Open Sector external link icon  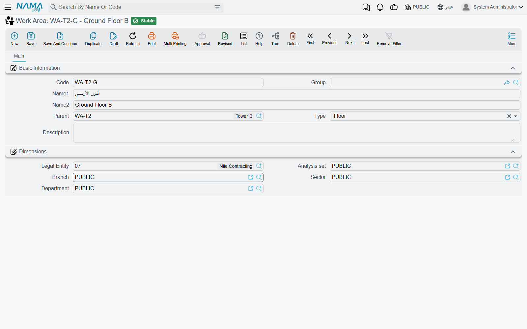(x=508, y=177)
